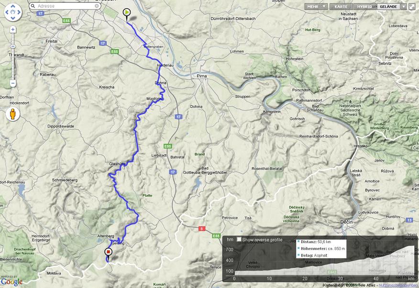This screenshot has width=419, height=288.
Task: Click the Hřensko label
Action: point(361,146)
